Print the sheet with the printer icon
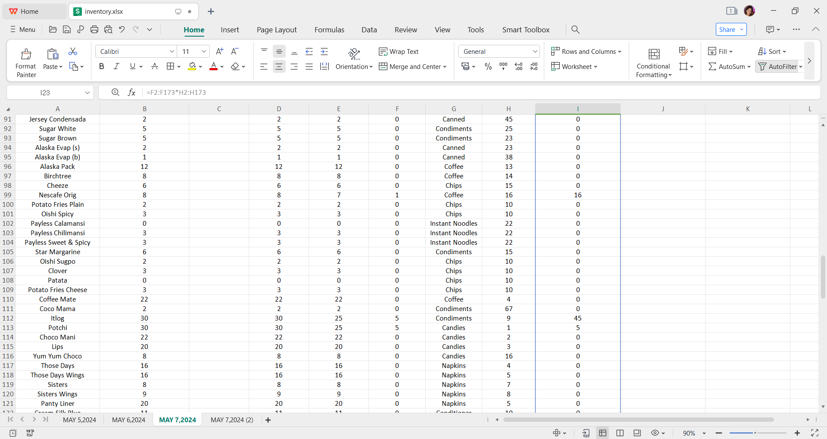This screenshot has width=827, height=439. 94,29
